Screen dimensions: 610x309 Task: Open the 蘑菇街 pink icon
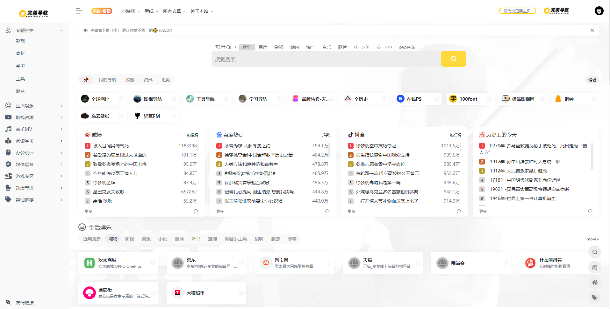(90, 293)
